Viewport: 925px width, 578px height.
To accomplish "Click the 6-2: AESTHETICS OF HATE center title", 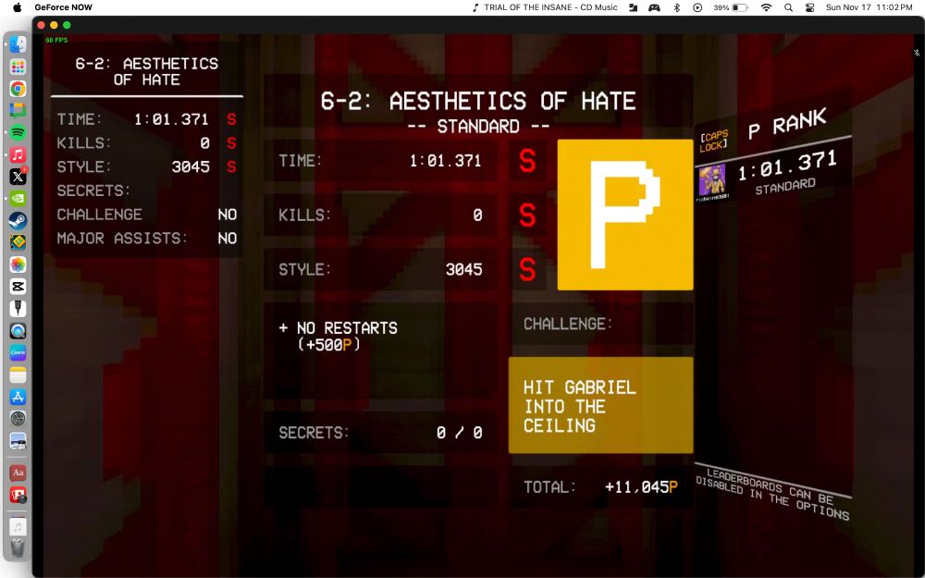I will 478,101.
